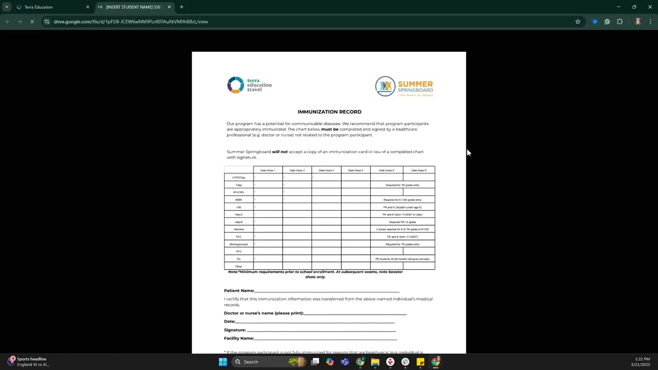
Task: Click 'Required PK-12 grade' note
Action: tap(403, 222)
